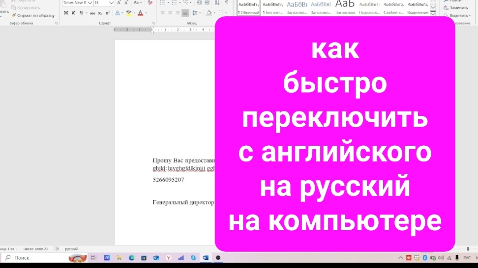The height and width of the screenshot is (268, 478).
Task: Toggle italic (К) formatting
Action: click(73, 13)
